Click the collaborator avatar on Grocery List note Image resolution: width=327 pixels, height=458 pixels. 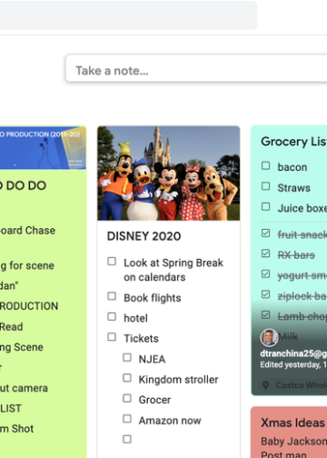(269, 337)
